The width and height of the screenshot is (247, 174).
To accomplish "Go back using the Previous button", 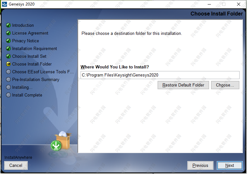I will coord(200,165).
